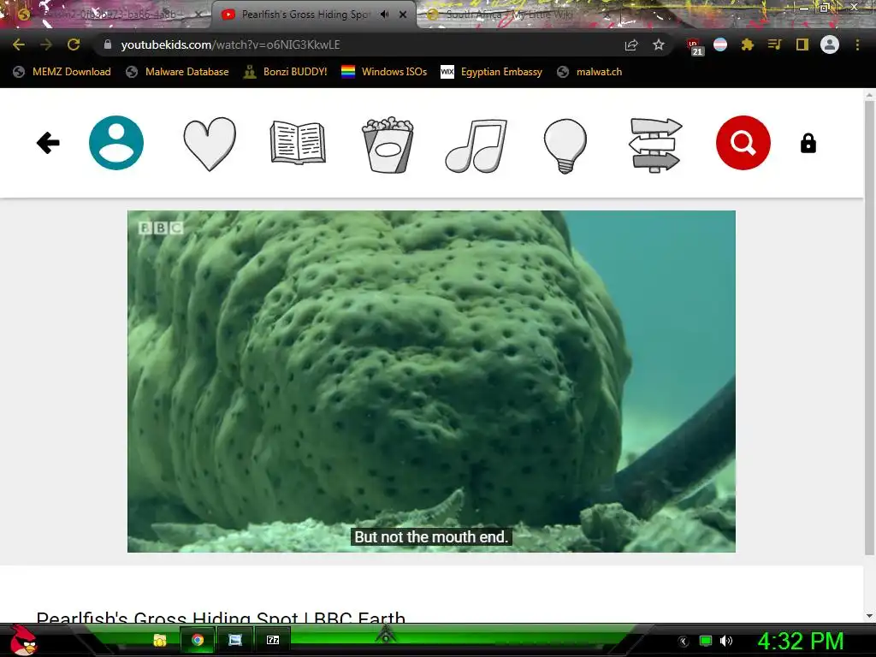Click the 4:32 PM clock

(x=801, y=641)
